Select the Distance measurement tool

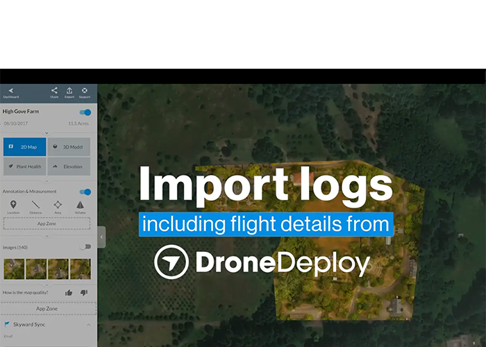point(35,205)
